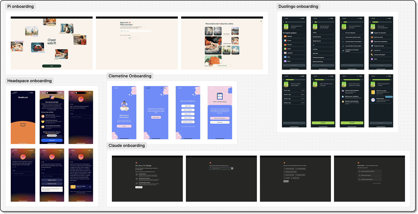The height and width of the screenshot is (214, 418).
Task: Click the 'Maybe later' Clementine button
Action: (220, 122)
